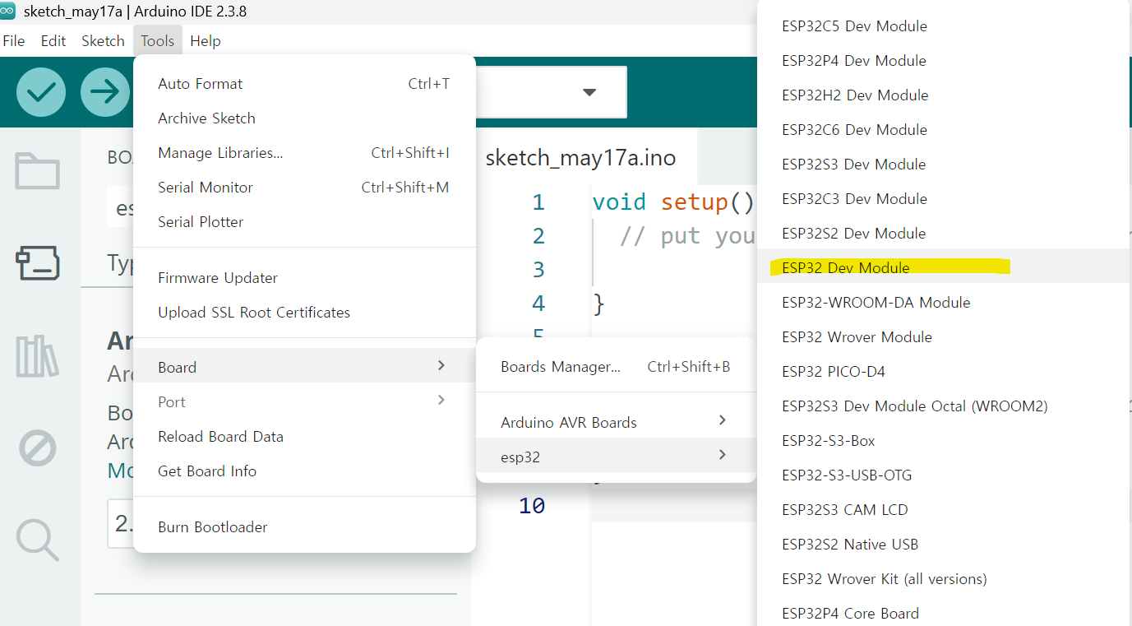Image resolution: width=1132 pixels, height=626 pixels.
Task: Select ESP32H2 Dev Module
Action: 944,95
